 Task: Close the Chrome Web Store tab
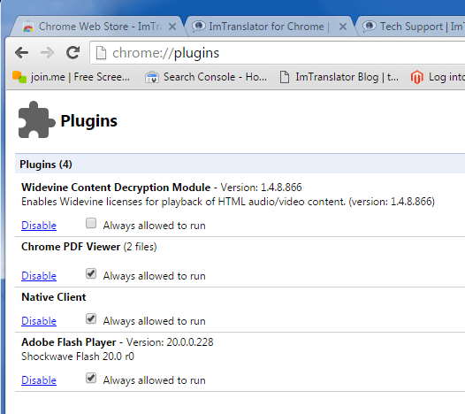pos(172,27)
